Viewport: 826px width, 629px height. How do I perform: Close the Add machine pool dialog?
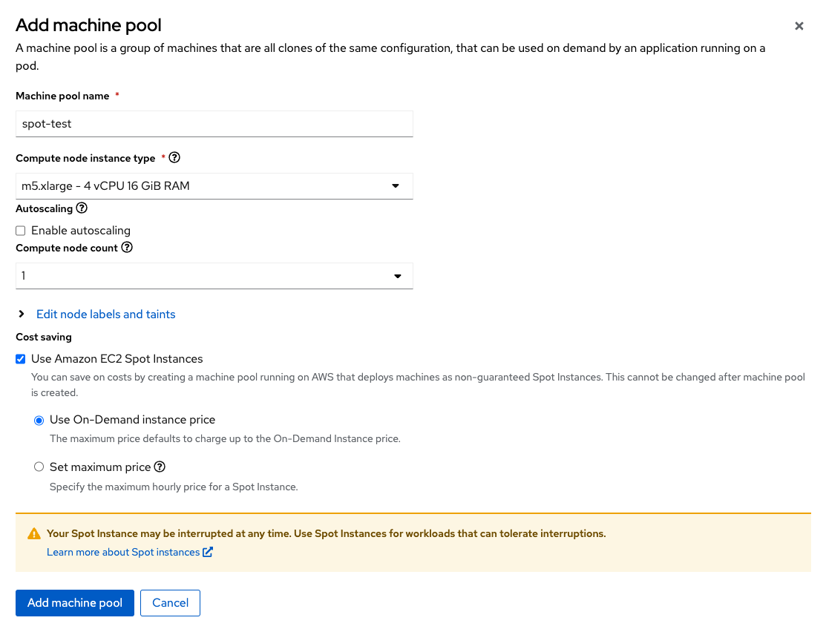pos(799,26)
